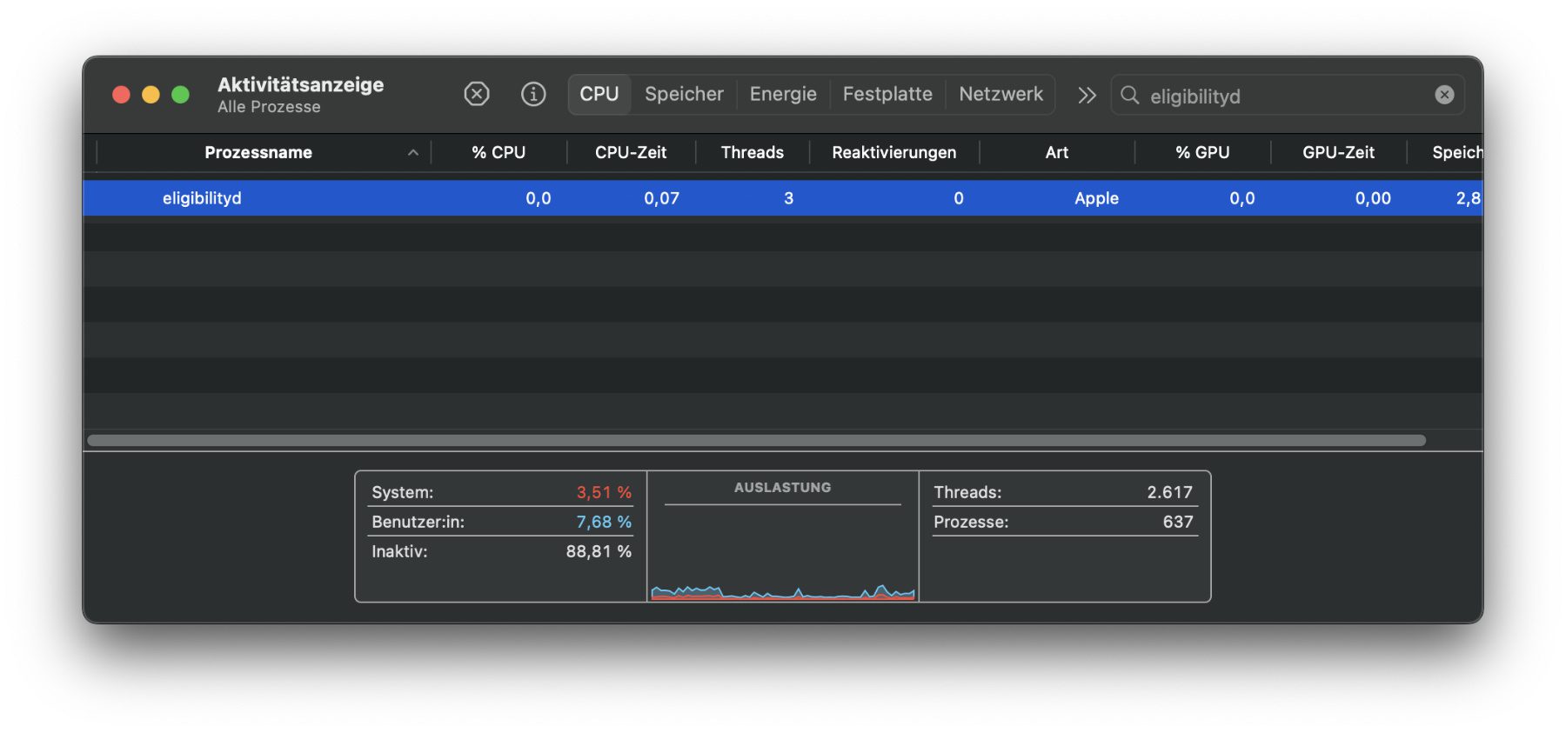This screenshot has width=1566, height=733.
Task: Show the Netzwerk tab
Action: [1000, 94]
